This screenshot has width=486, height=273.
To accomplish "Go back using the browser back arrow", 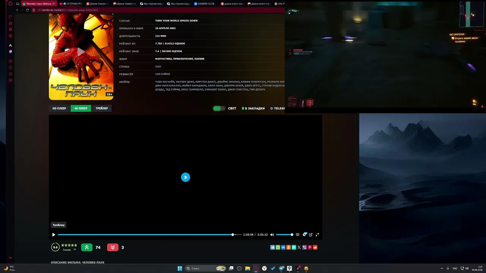I will click(17, 10).
